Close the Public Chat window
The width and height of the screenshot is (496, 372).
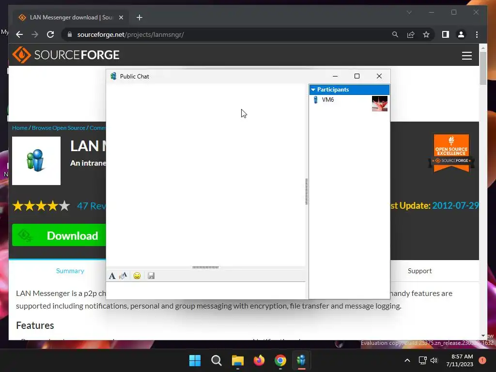379,76
